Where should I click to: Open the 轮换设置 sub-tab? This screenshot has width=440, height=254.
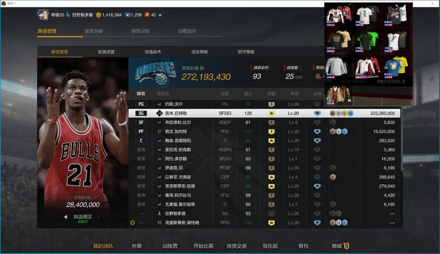(x=106, y=52)
